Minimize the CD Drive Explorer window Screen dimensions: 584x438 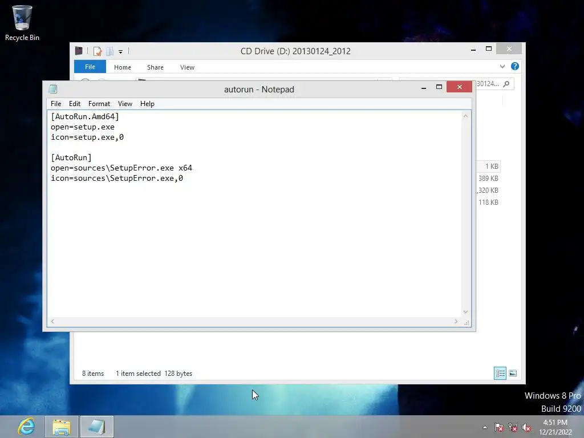[473, 49]
